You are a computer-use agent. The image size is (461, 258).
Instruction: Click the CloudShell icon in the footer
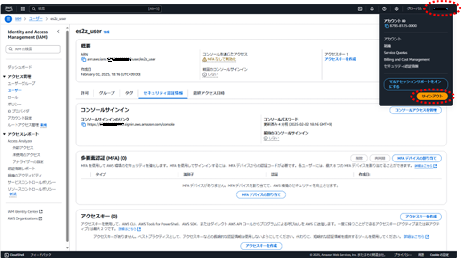(7, 255)
